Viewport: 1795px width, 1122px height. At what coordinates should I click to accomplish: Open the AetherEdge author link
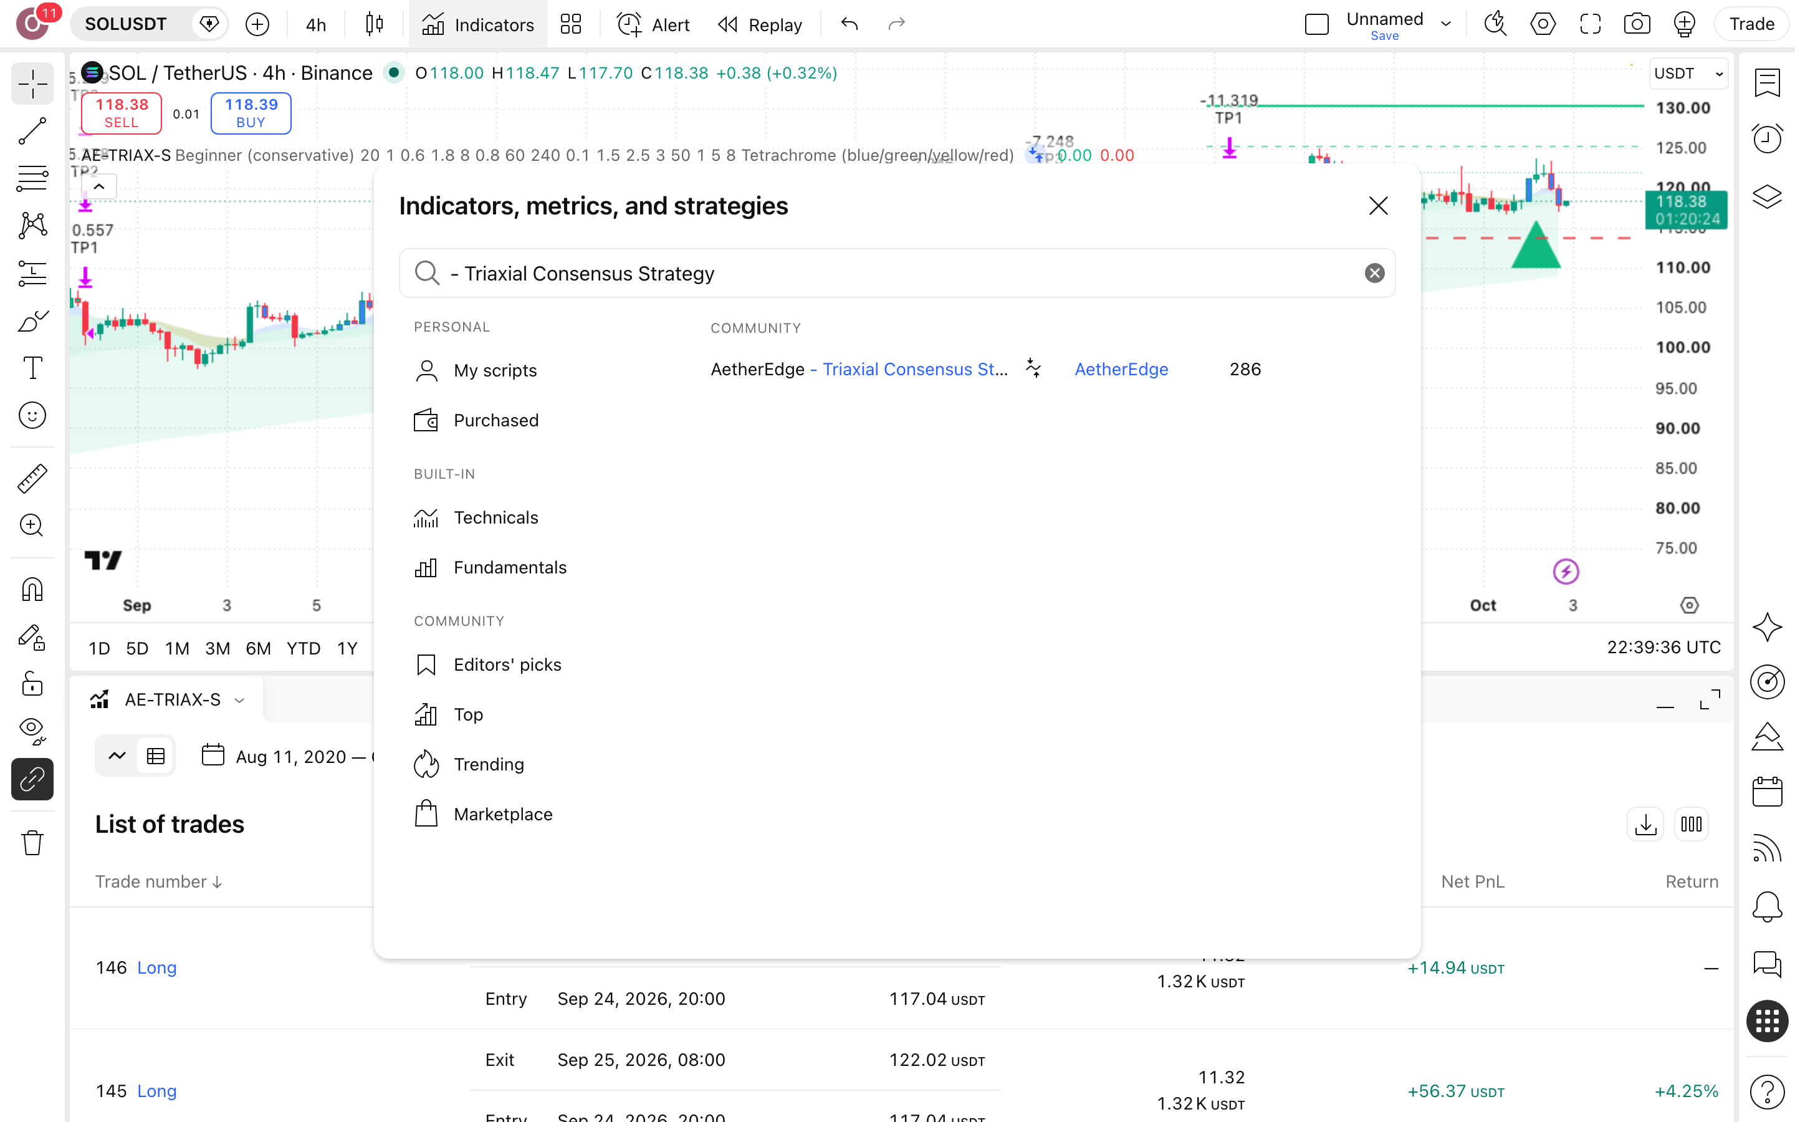point(1121,369)
